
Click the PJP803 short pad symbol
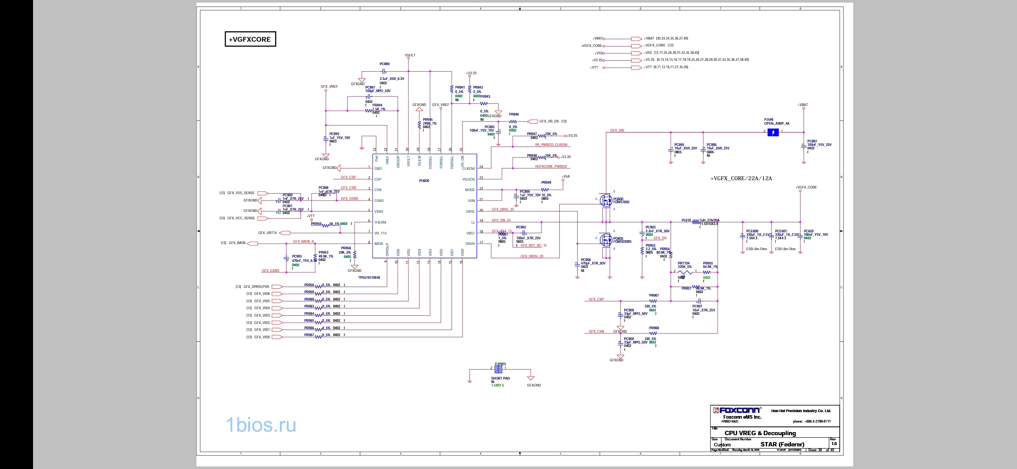499,369
